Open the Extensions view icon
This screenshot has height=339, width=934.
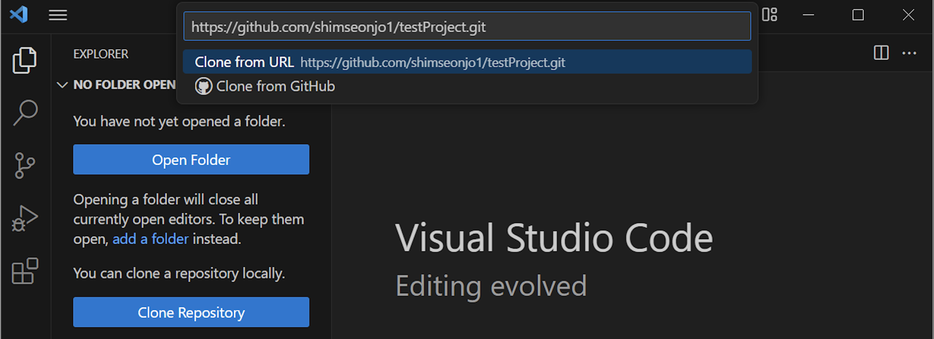point(25,271)
